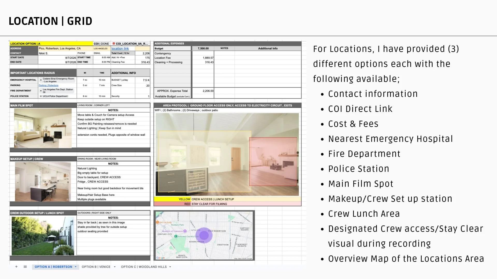Image resolution: width=497 pixels, height=279 pixels.
Task: Select the crew outdoor lunch spot photo
Action: (43, 236)
